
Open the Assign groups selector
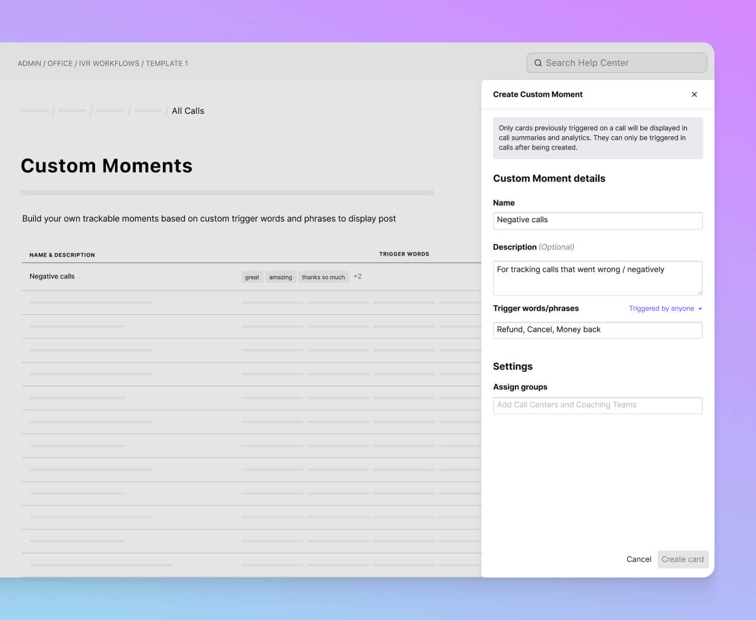pyautogui.click(x=597, y=405)
